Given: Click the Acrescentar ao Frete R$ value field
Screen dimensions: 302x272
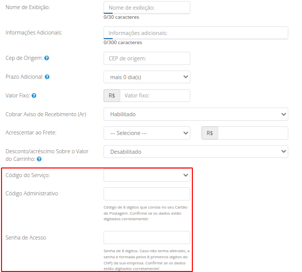Looking at the screenshot, I should (253, 133).
